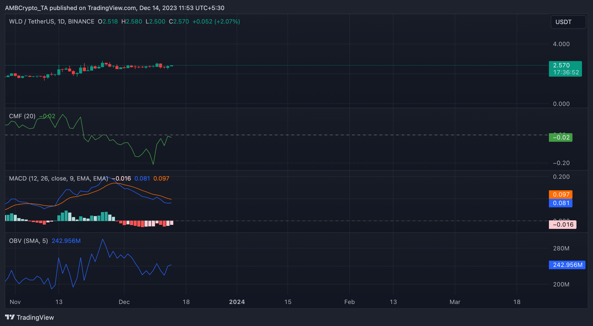Click the MACD legend signal value 0.097

point(161,179)
